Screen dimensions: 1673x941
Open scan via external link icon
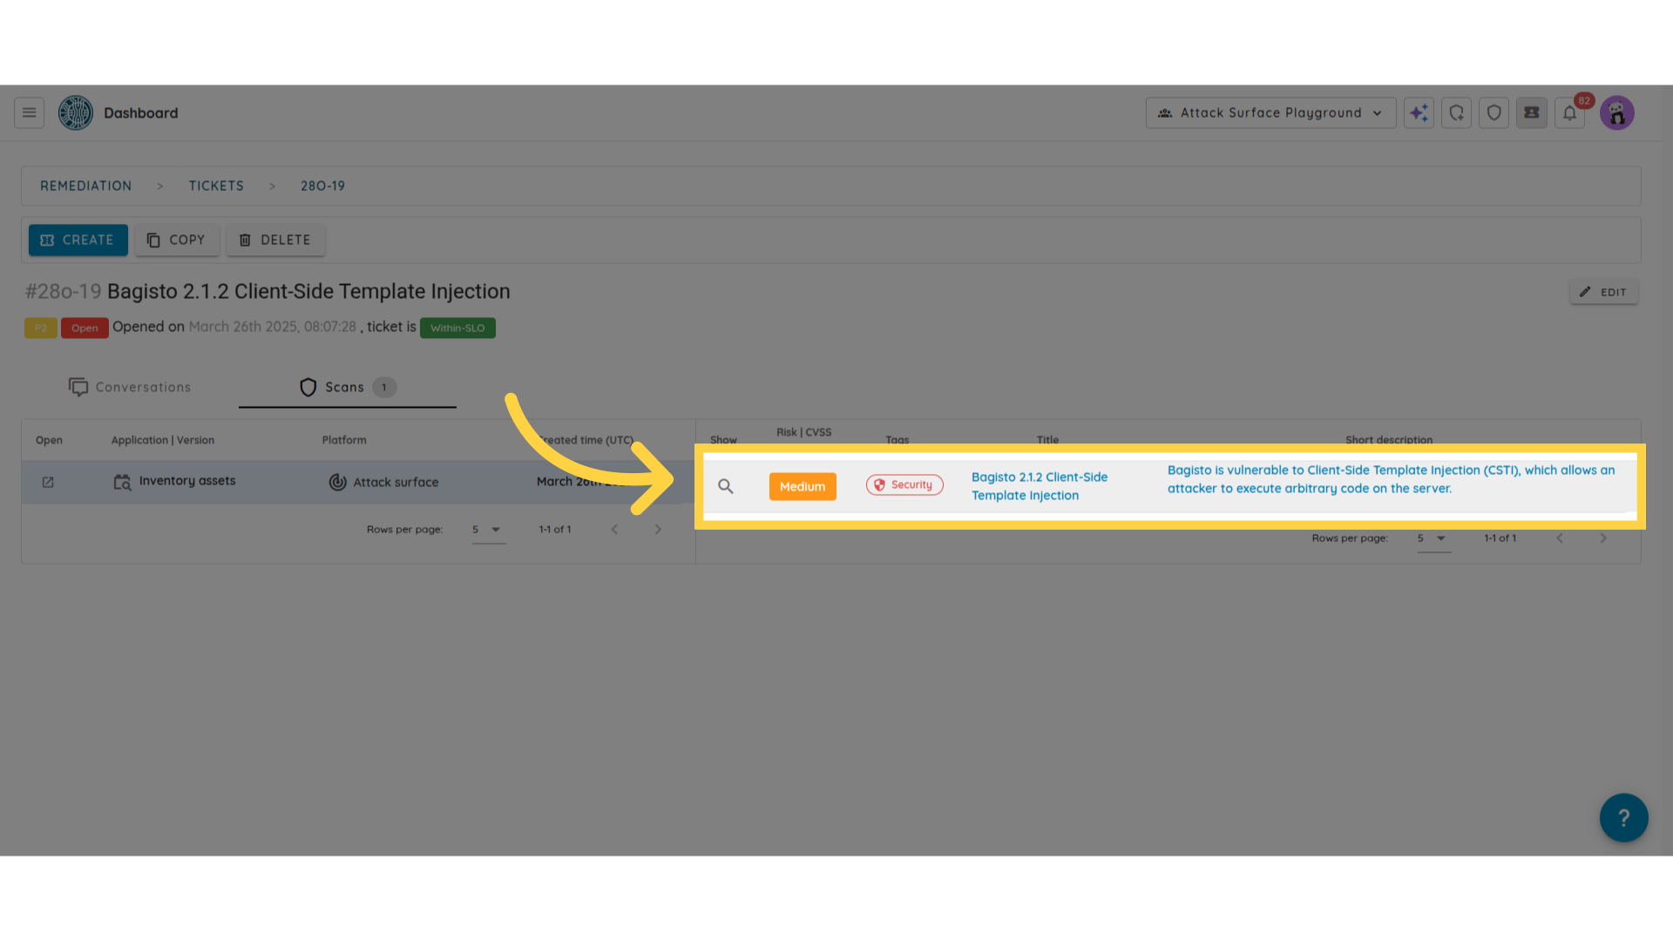tap(48, 482)
